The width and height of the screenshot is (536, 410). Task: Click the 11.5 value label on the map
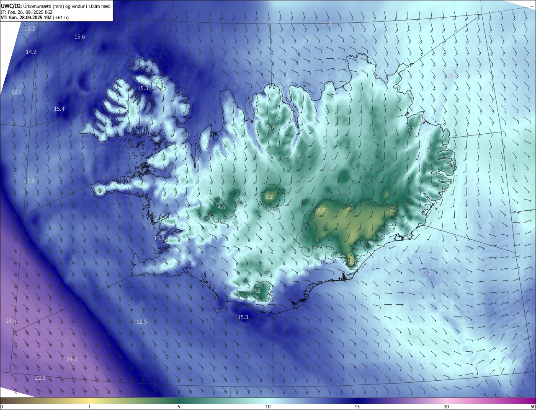[494, 232]
